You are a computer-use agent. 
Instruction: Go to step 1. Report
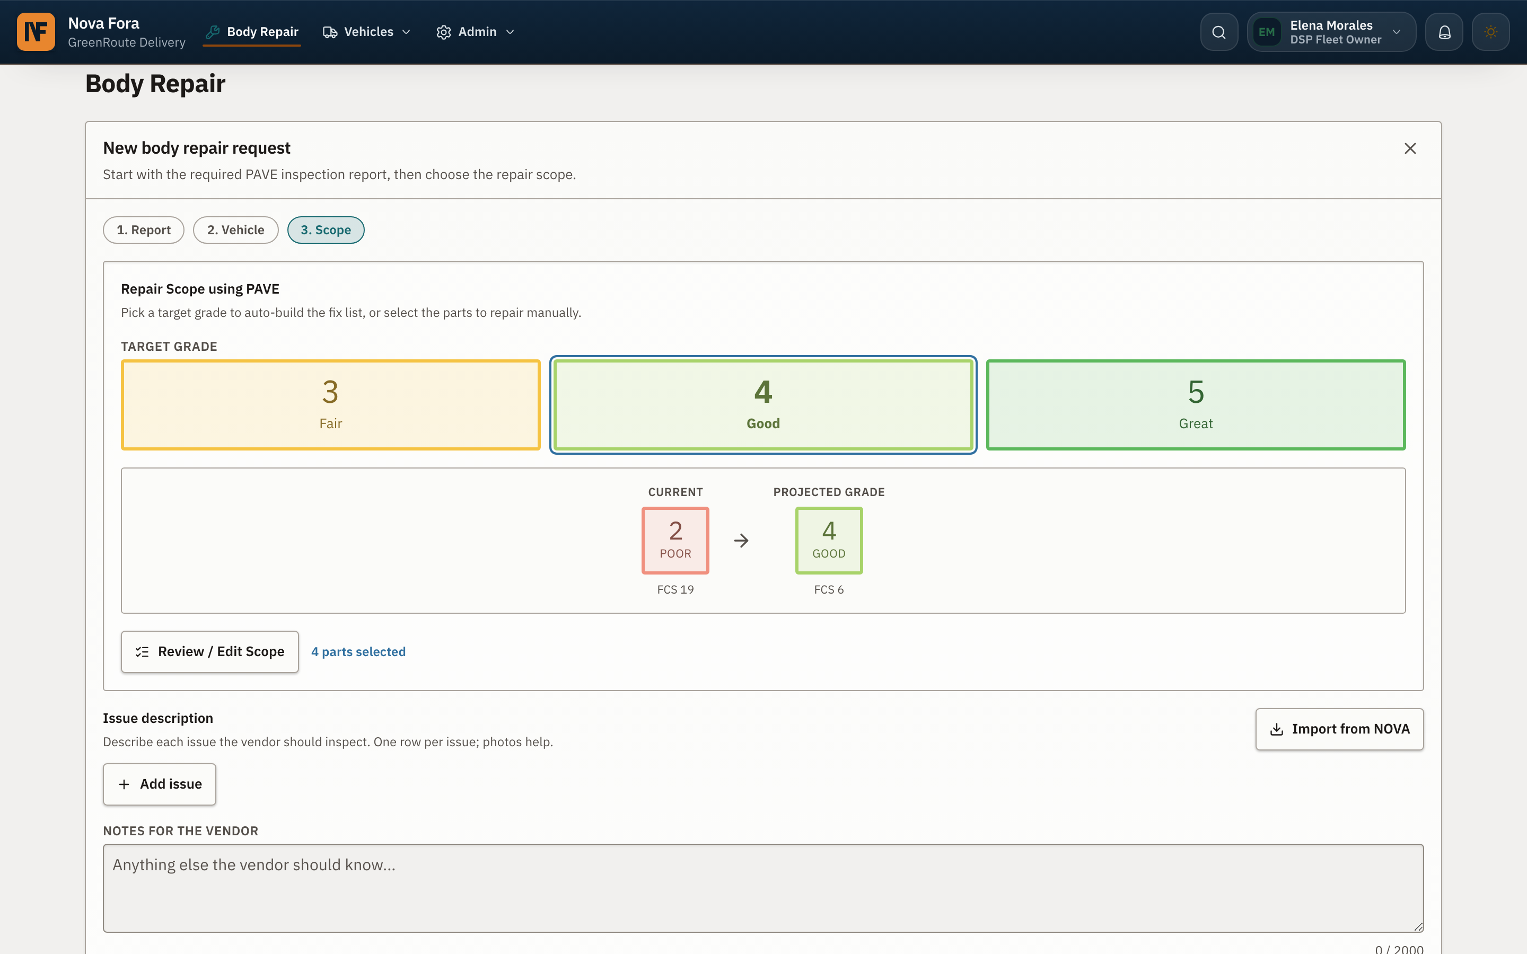pos(143,229)
